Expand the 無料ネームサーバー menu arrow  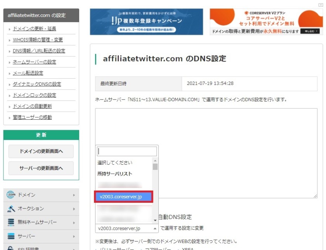pyautogui.click(x=74, y=222)
